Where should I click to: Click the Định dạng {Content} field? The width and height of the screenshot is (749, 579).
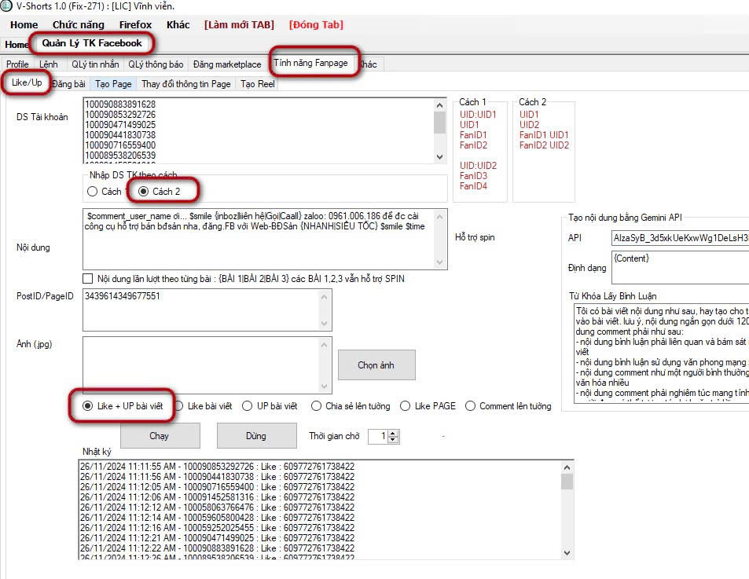coord(680,267)
